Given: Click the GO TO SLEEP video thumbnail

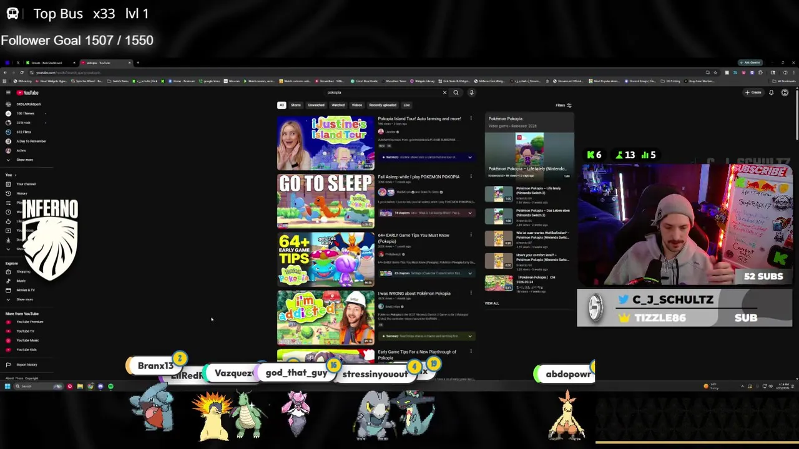Looking at the screenshot, I should click(325, 201).
